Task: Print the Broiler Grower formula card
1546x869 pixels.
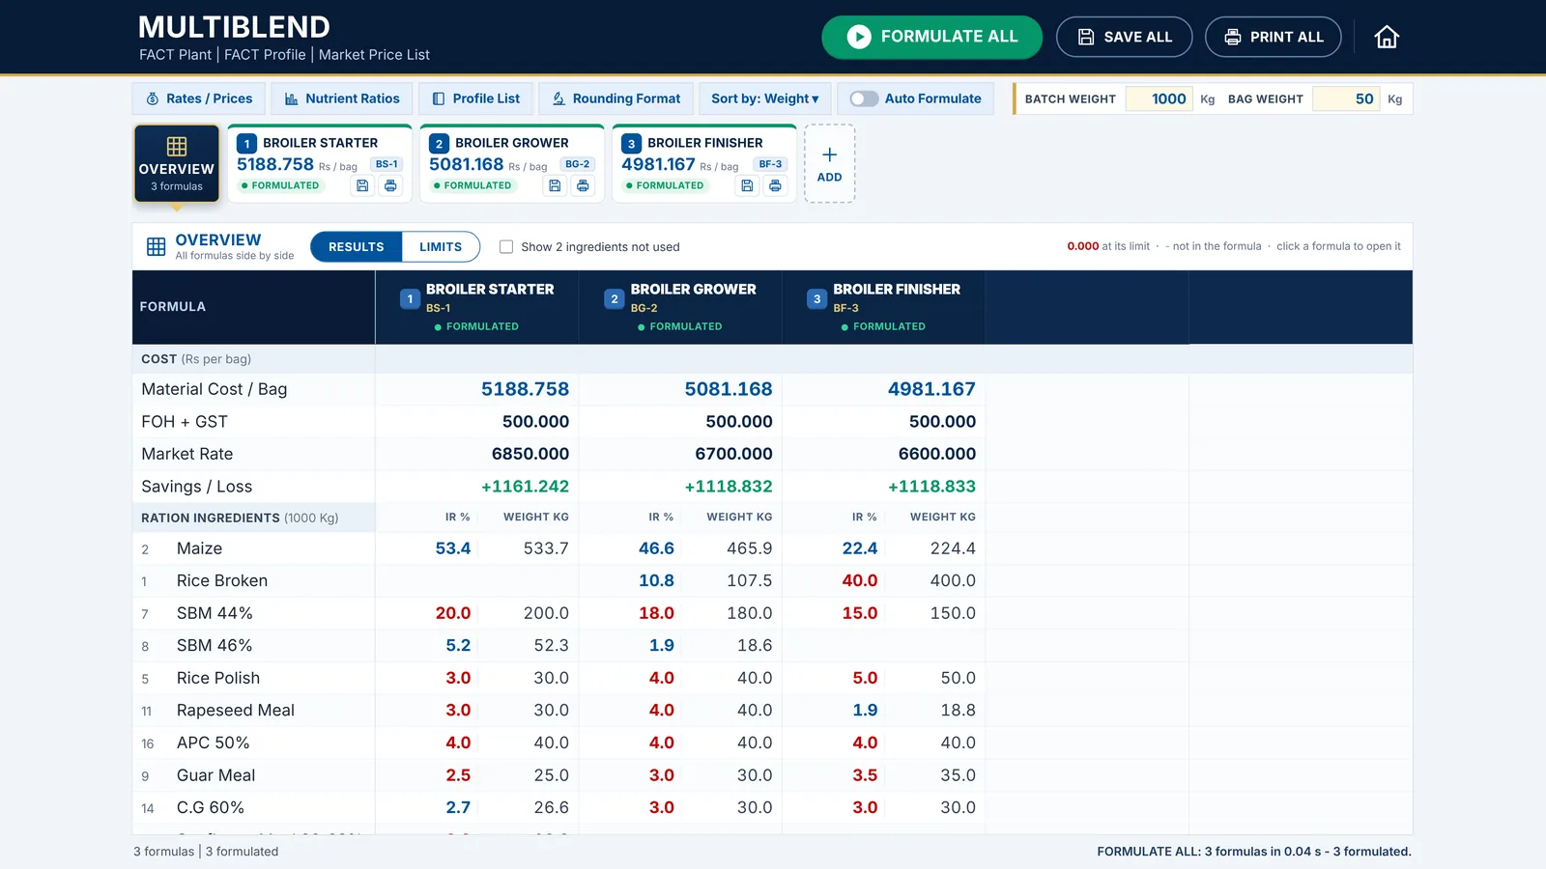Action: pos(583,185)
